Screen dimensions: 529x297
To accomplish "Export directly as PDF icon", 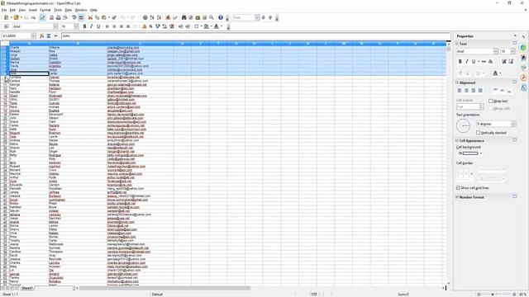I will [x=51, y=17].
